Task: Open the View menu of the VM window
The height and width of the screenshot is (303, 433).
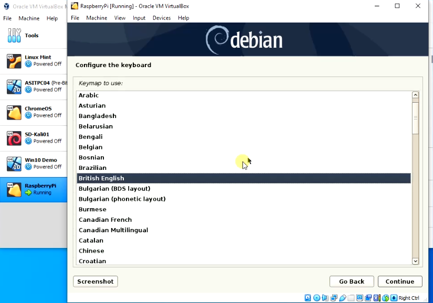Action: click(x=120, y=17)
